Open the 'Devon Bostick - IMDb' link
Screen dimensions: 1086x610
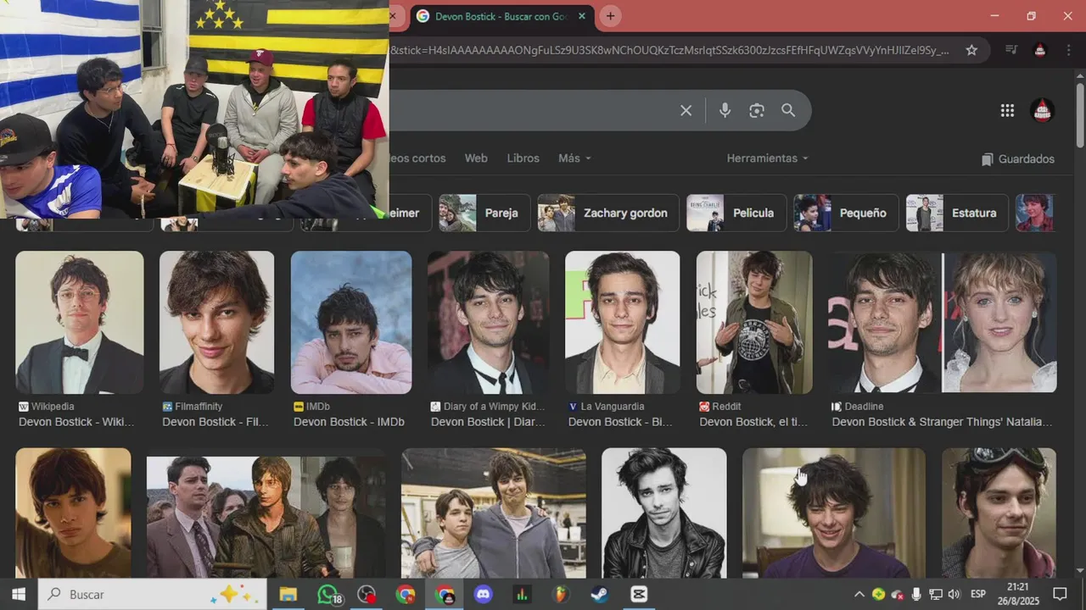[349, 422]
